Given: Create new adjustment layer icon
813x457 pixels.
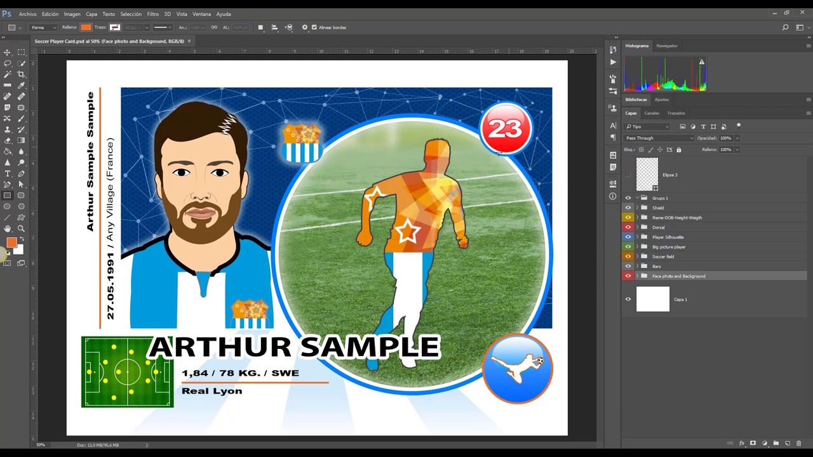Looking at the screenshot, I should 765,443.
